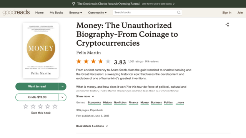Go to My Books

(x=57, y=13)
